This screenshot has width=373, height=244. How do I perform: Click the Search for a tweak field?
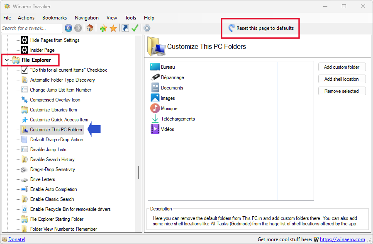32,28
